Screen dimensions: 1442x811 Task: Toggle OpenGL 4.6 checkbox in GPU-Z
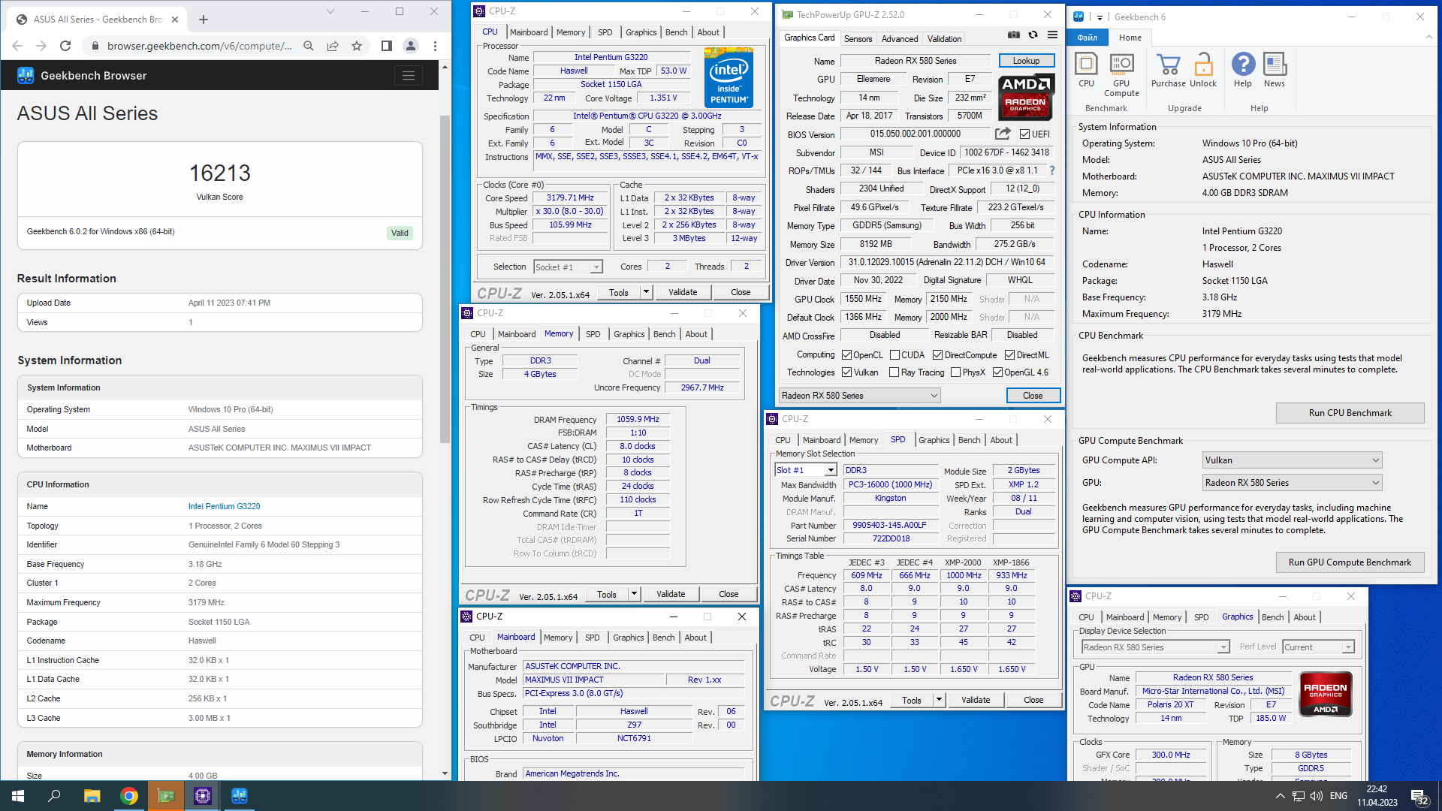point(997,372)
